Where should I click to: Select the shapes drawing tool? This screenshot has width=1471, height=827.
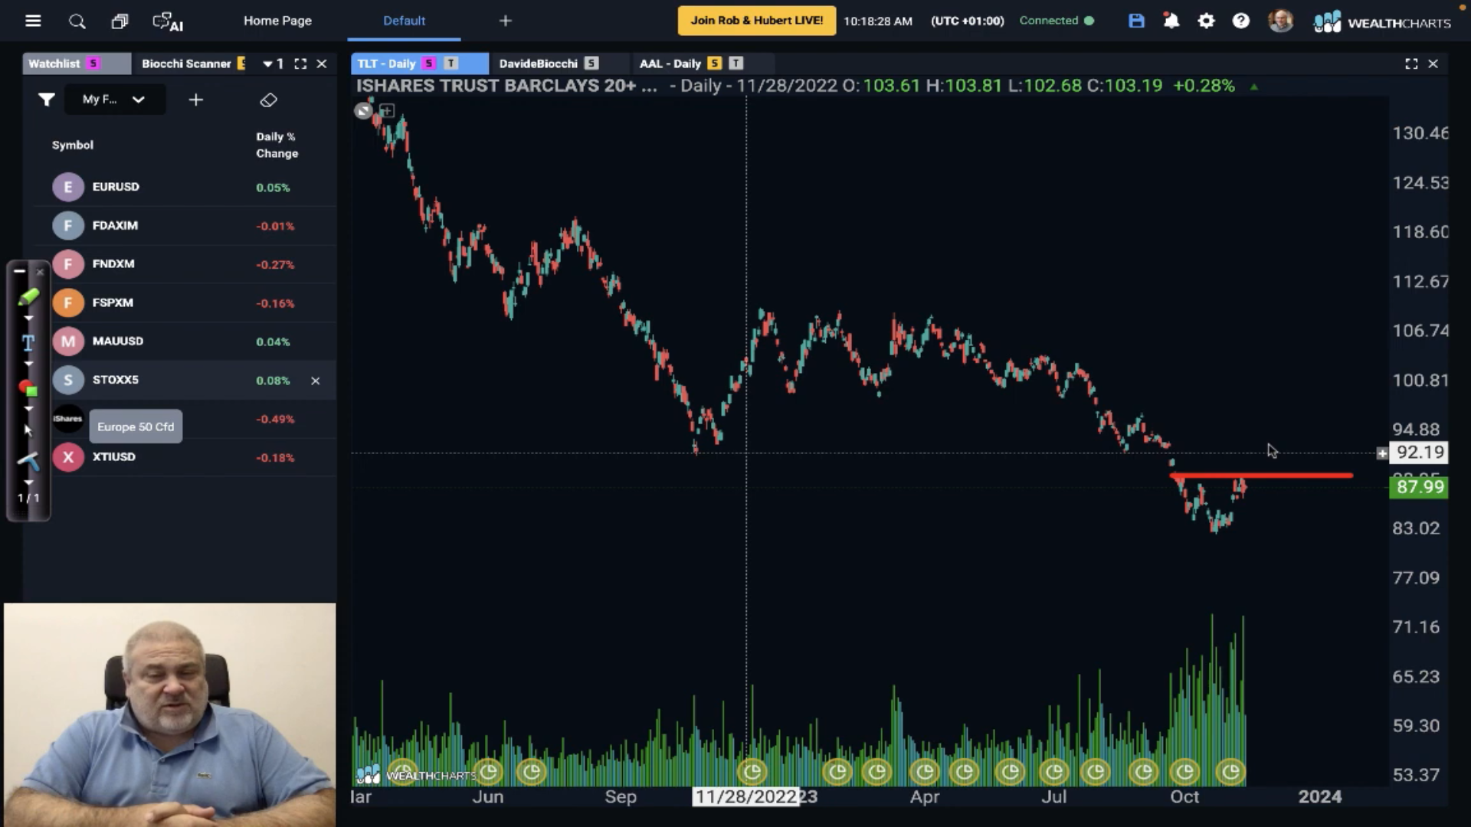(28, 387)
